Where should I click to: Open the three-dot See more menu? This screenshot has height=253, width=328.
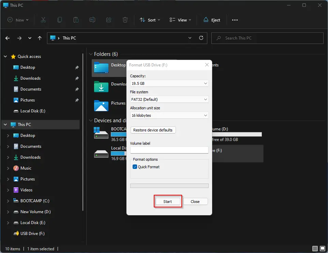235,20
